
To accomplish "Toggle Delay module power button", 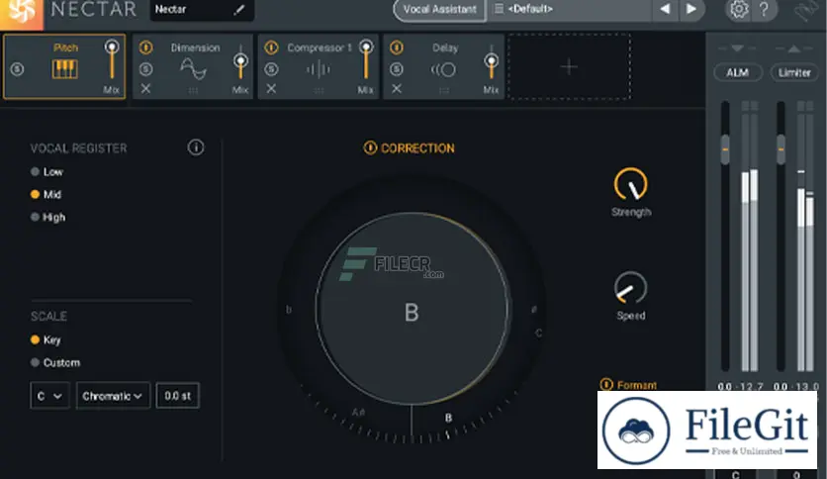I will [x=397, y=48].
